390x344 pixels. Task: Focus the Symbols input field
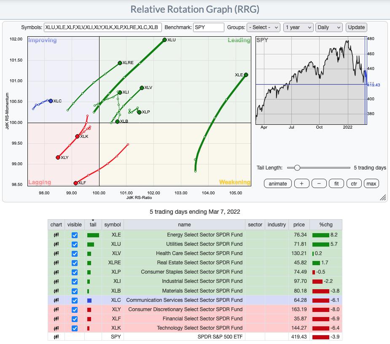click(x=103, y=27)
